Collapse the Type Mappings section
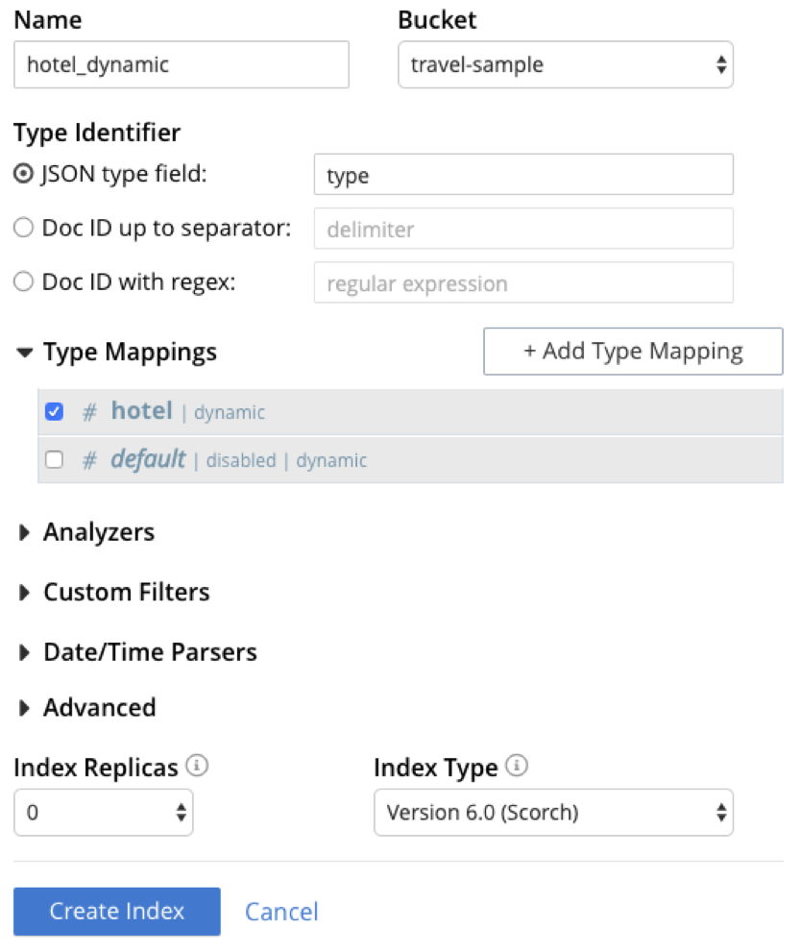The height and width of the screenshot is (952, 800). pyautogui.click(x=25, y=353)
